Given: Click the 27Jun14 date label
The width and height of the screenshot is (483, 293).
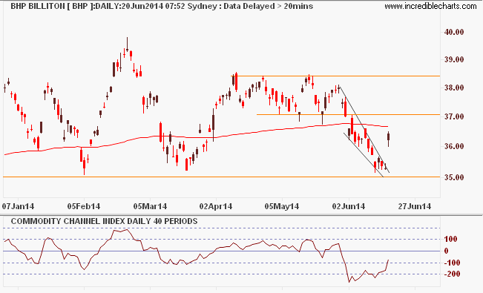Looking at the screenshot, I should pos(415,206).
